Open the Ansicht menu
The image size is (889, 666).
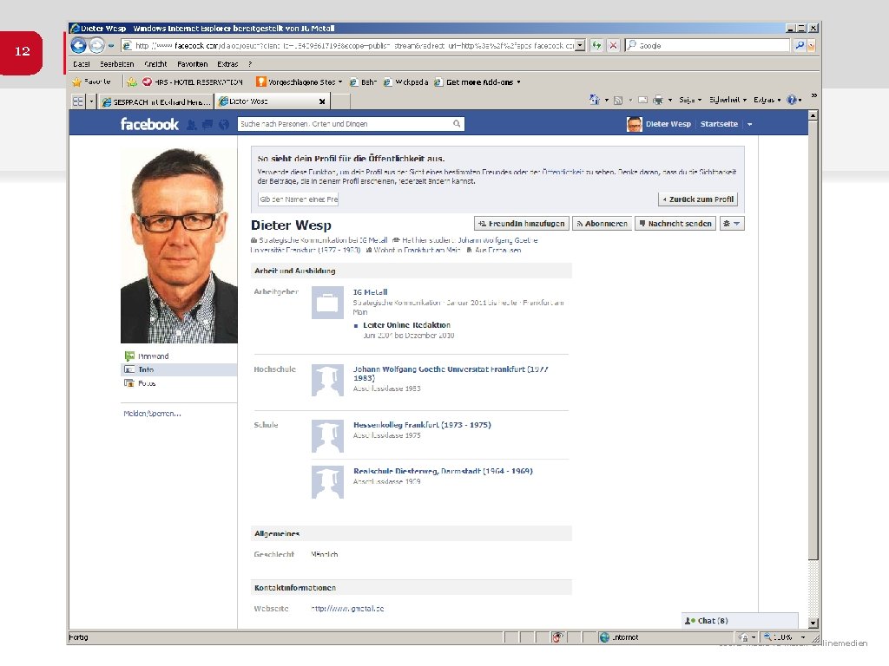(155, 64)
